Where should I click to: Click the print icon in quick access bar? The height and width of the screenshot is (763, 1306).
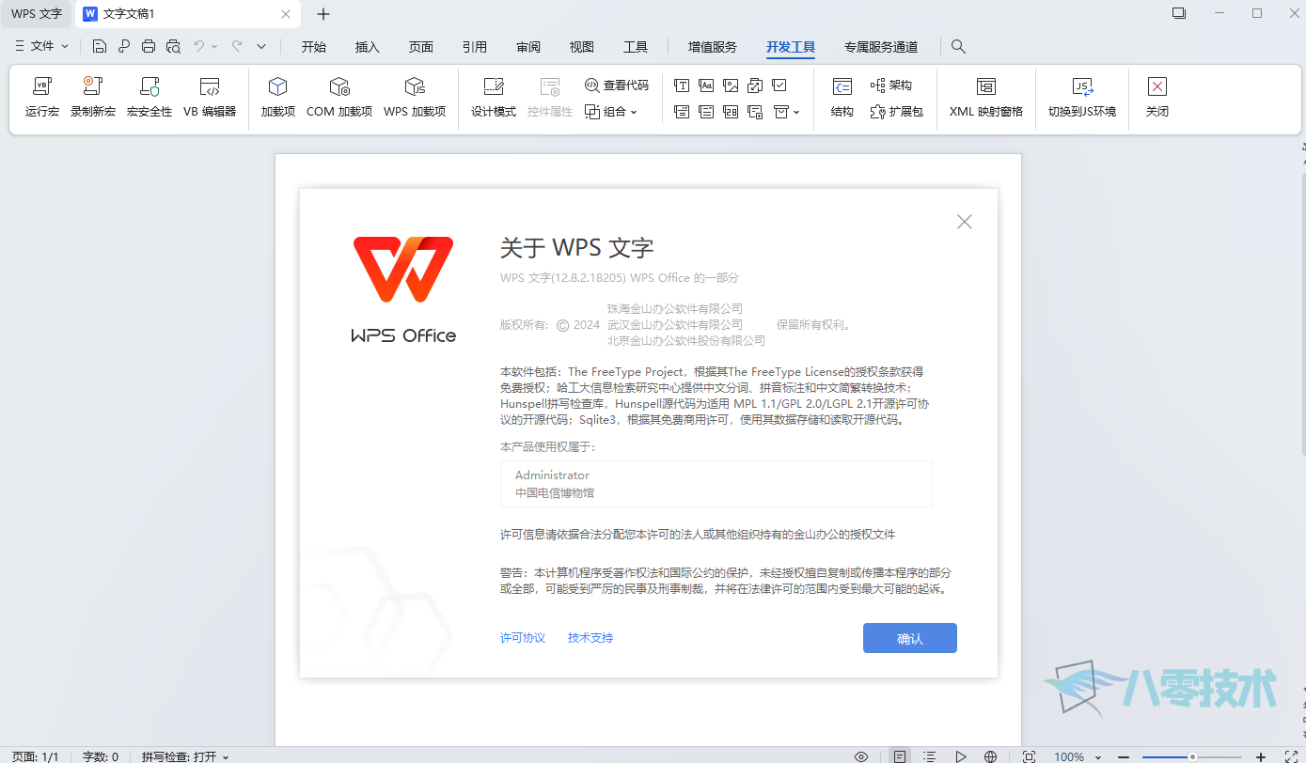coord(149,46)
